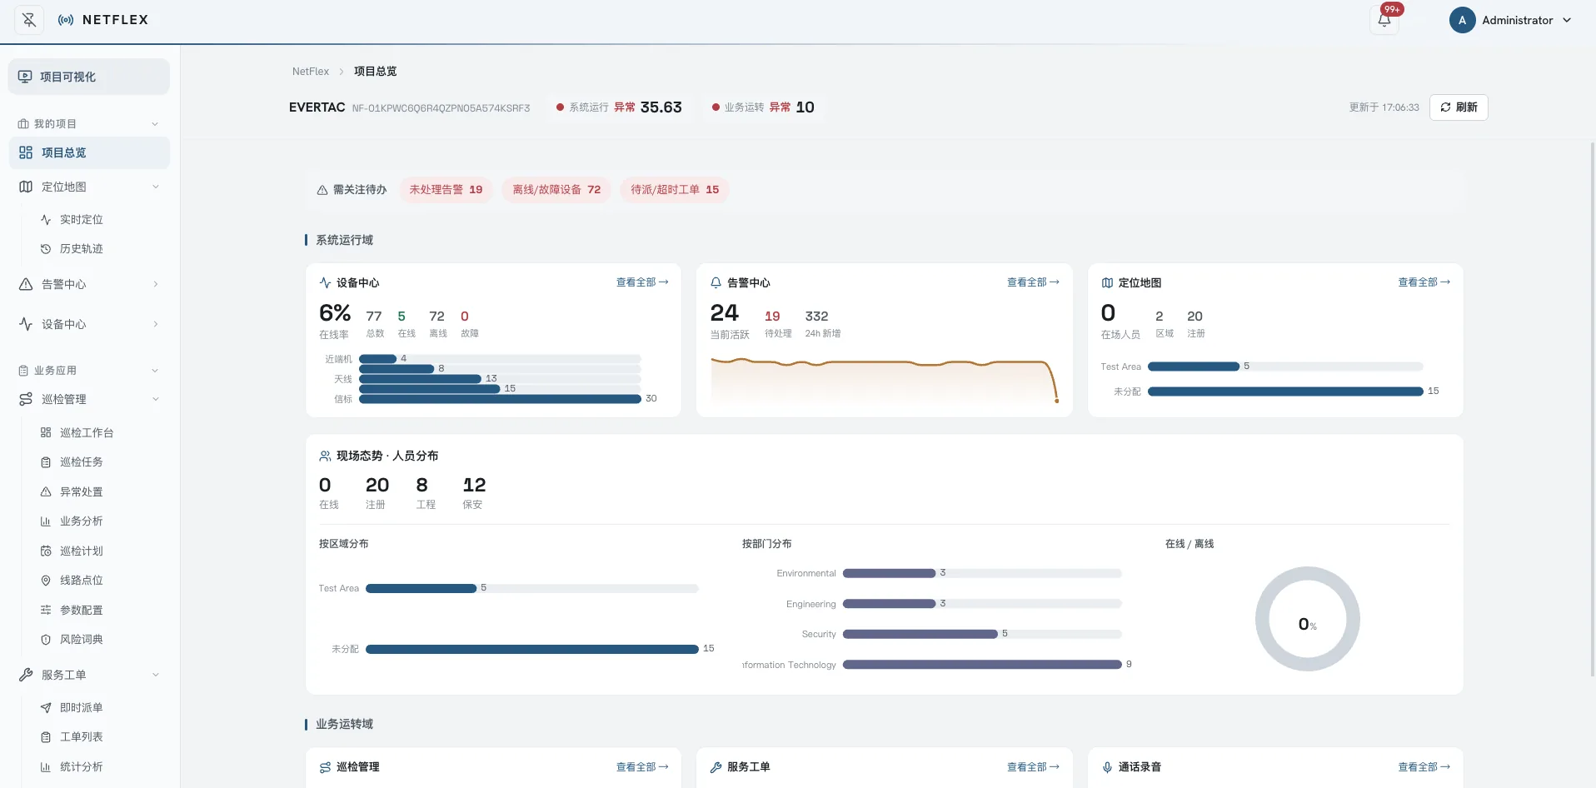
Task: Click the 异常处置 warning triangle icon
Action: [46, 492]
